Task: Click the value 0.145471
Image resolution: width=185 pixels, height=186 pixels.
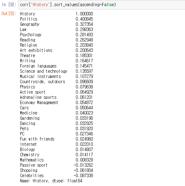Action: [x=84, y=66]
